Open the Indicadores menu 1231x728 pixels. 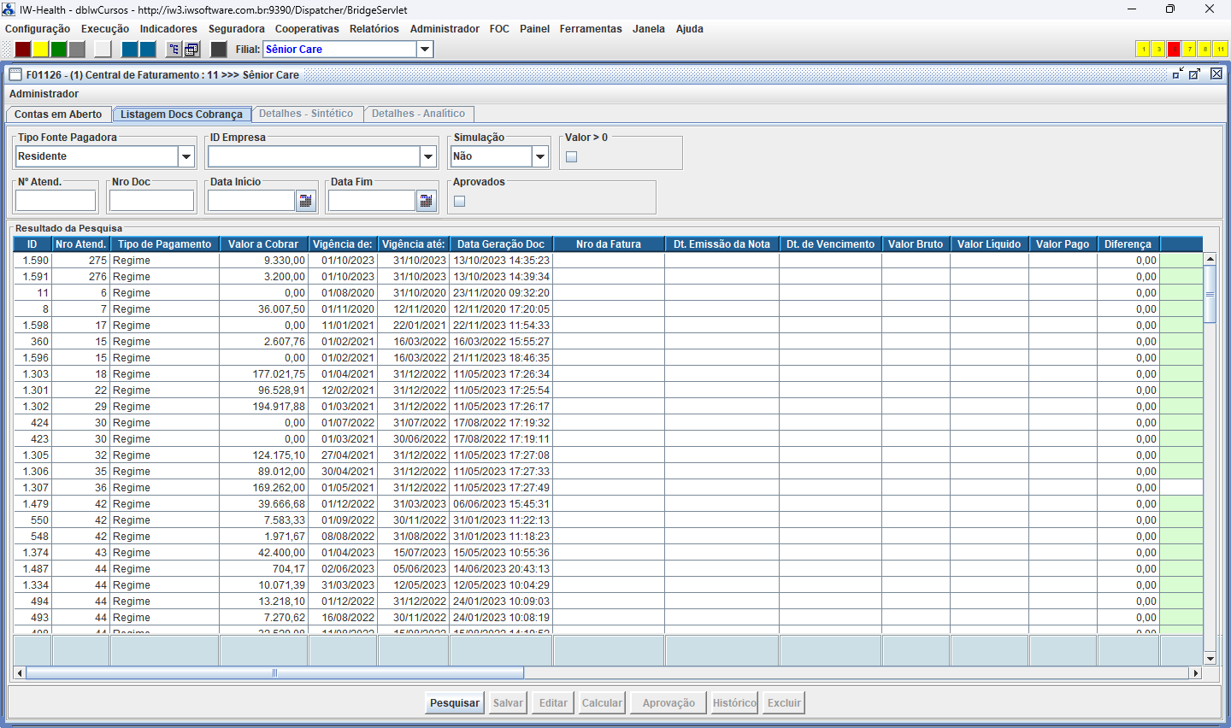(x=168, y=29)
